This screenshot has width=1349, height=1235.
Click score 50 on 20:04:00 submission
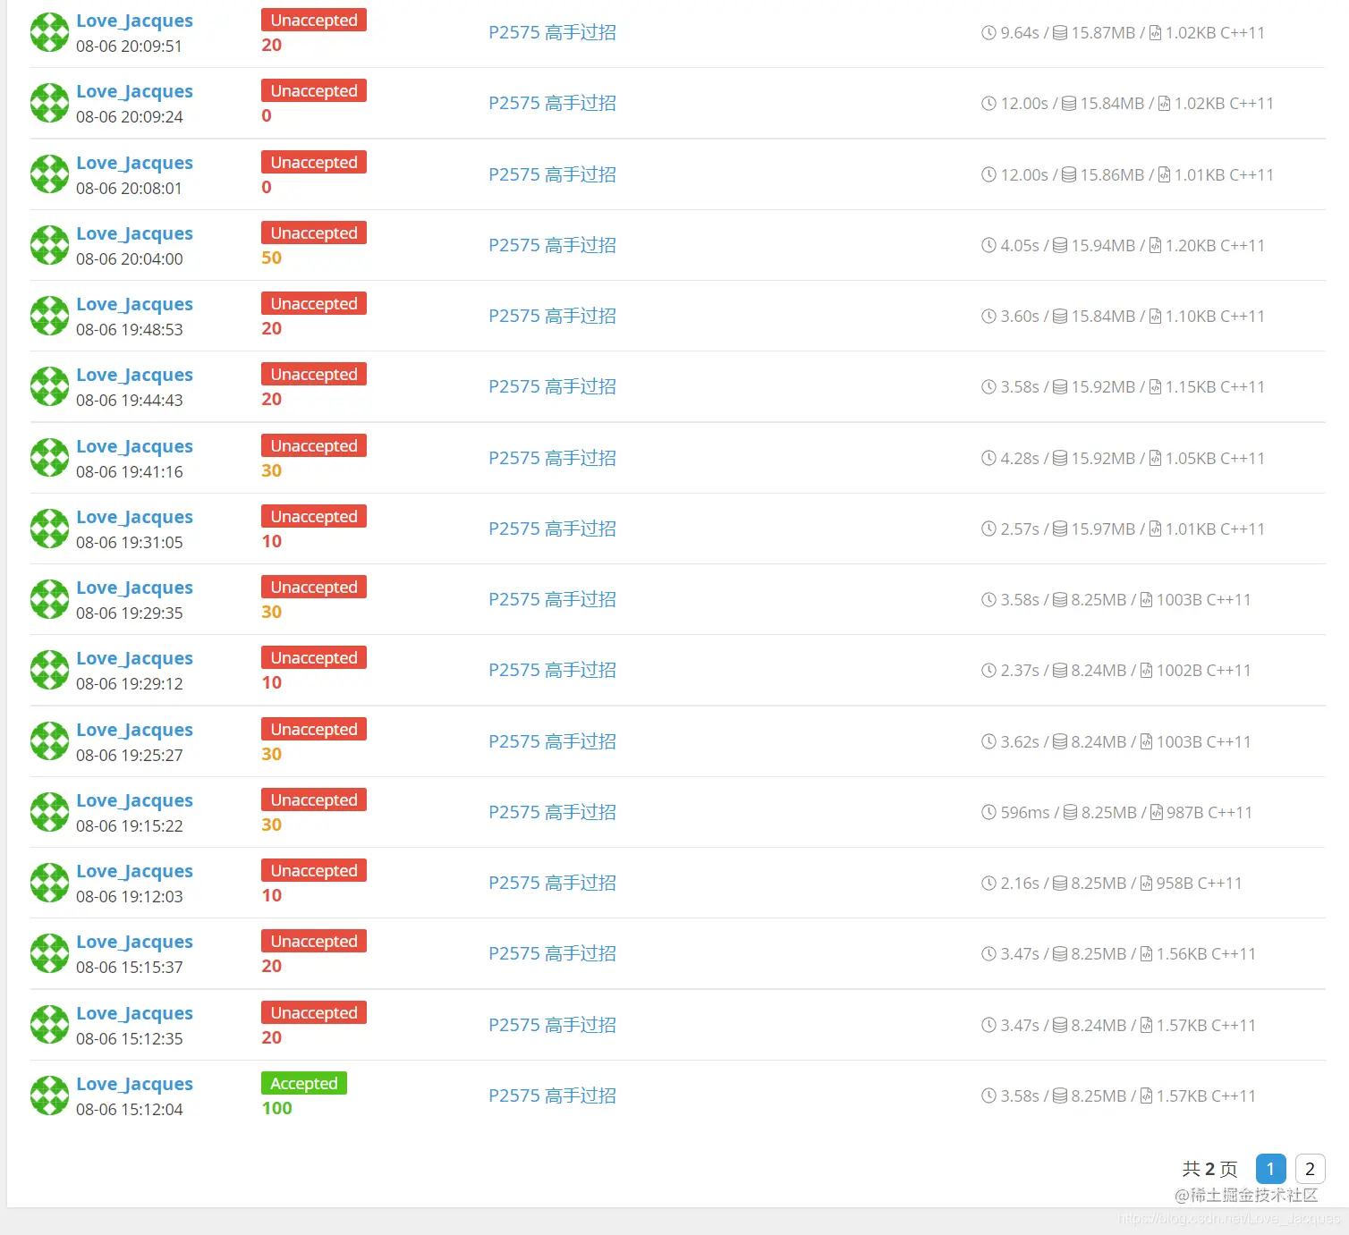pyautogui.click(x=272, y=258)
